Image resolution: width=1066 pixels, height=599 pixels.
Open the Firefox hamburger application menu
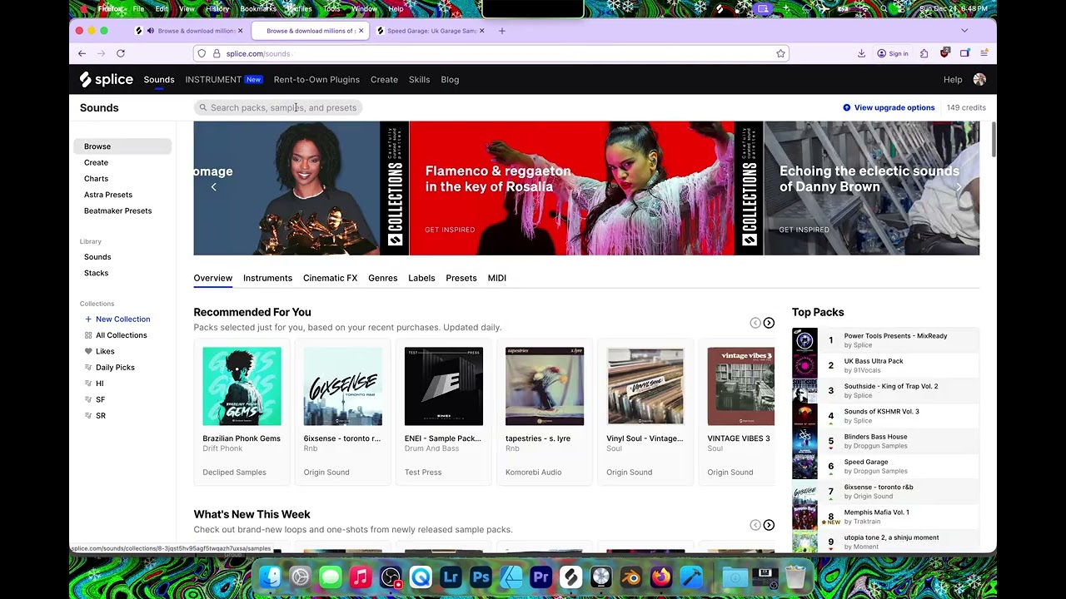(984, 53)
